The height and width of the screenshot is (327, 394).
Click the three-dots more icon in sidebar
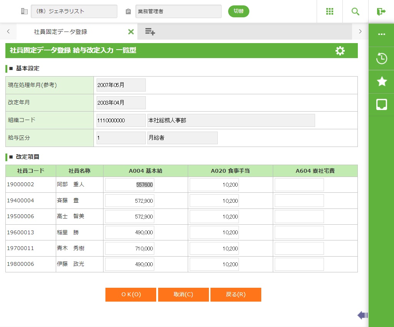(381, 34)
